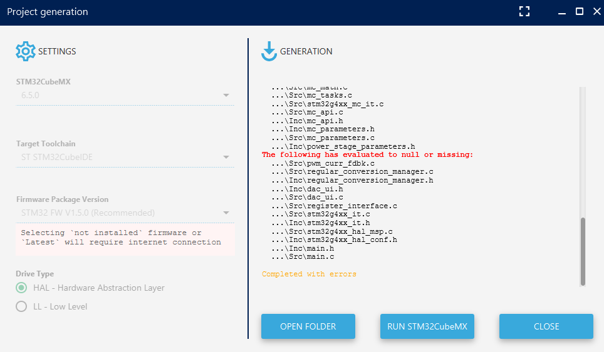
Task: Click the Target Toolchain label
Action: click(x=46, y=144)
